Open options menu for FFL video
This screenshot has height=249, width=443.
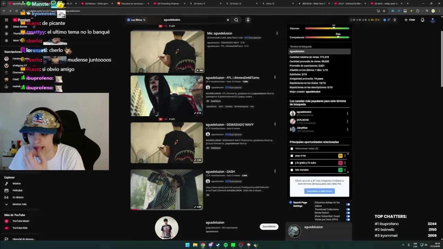[x=275, y=77]
